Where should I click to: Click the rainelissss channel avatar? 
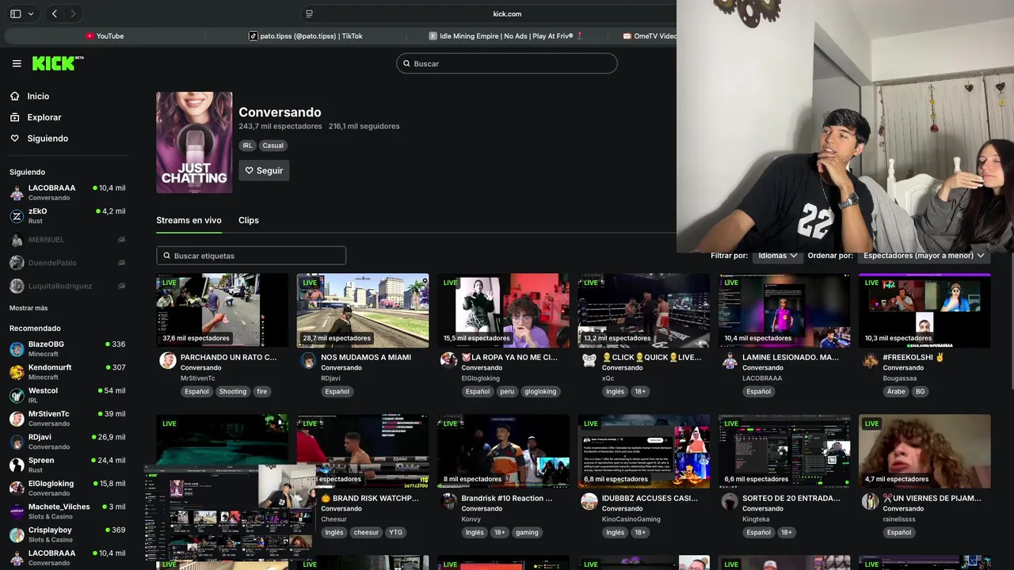pyautogui.click(x=870, y=502)
